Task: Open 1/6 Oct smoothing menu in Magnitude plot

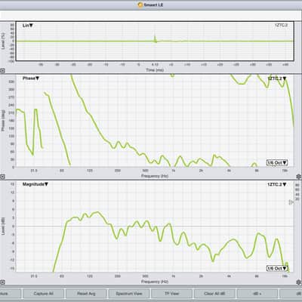Action: coord(277,268)
